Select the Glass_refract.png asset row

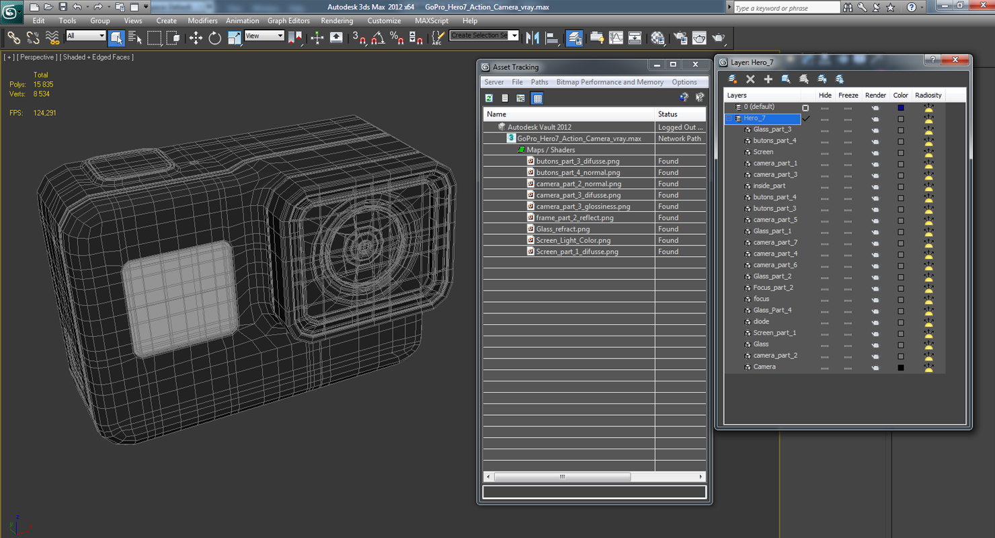594,229
